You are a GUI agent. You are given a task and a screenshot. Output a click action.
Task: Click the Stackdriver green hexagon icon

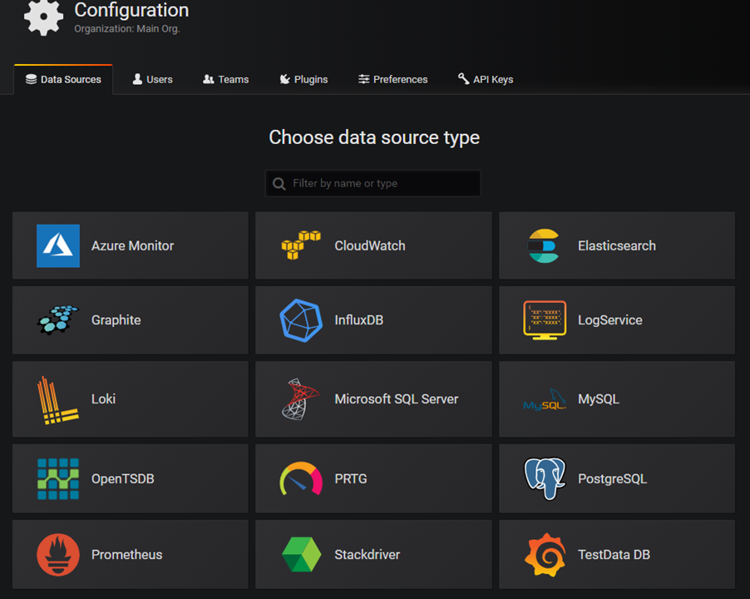301,555
